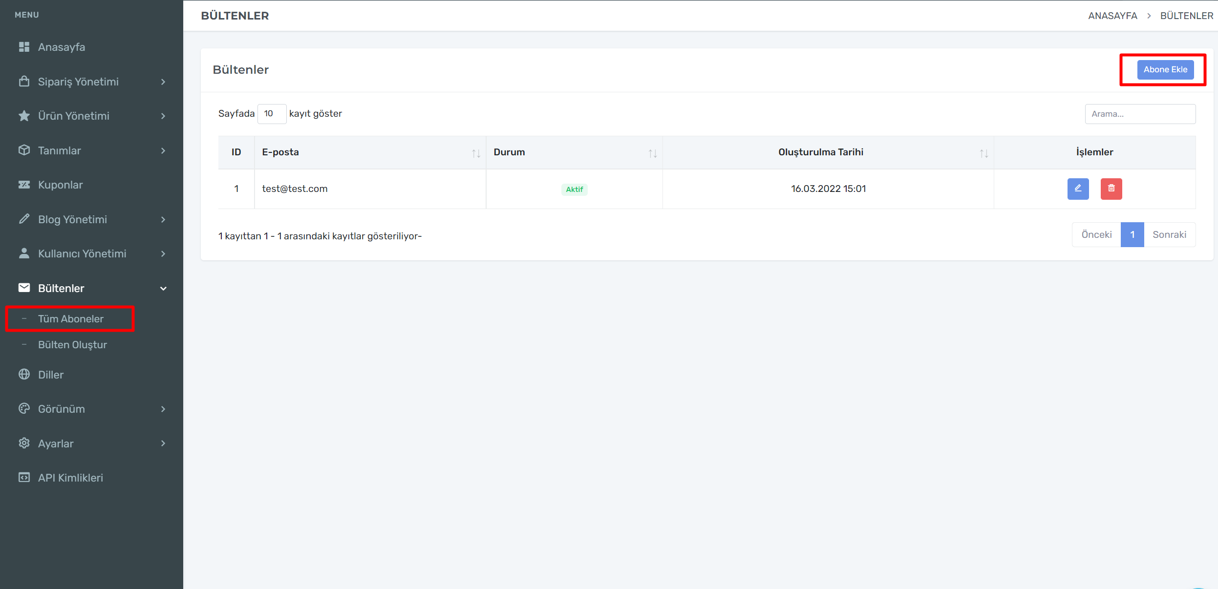Click the API Kimlikleri code icon
Viewport: 1218px width, 589px height.
[x=24, y=477]
